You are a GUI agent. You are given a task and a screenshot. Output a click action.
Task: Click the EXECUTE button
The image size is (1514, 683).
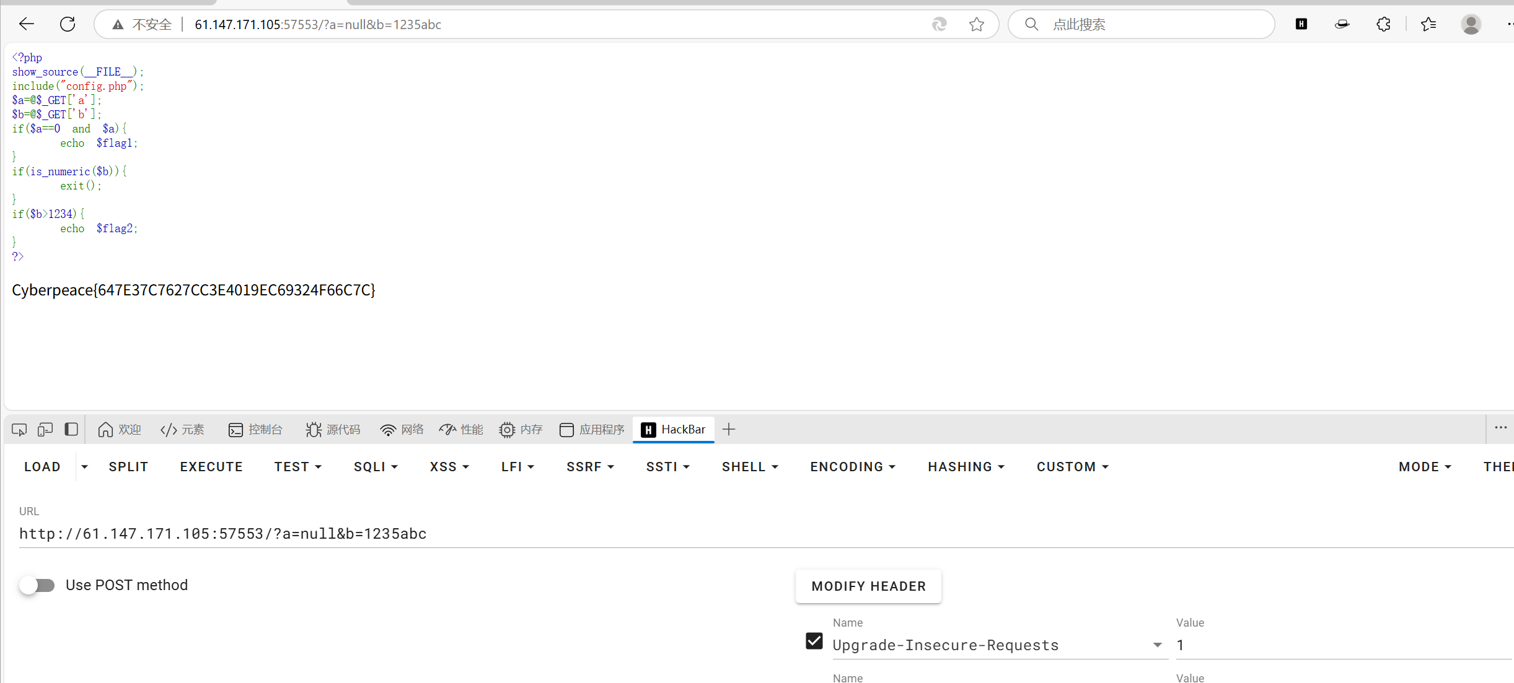pyautogui.click(x=211, y=467)
